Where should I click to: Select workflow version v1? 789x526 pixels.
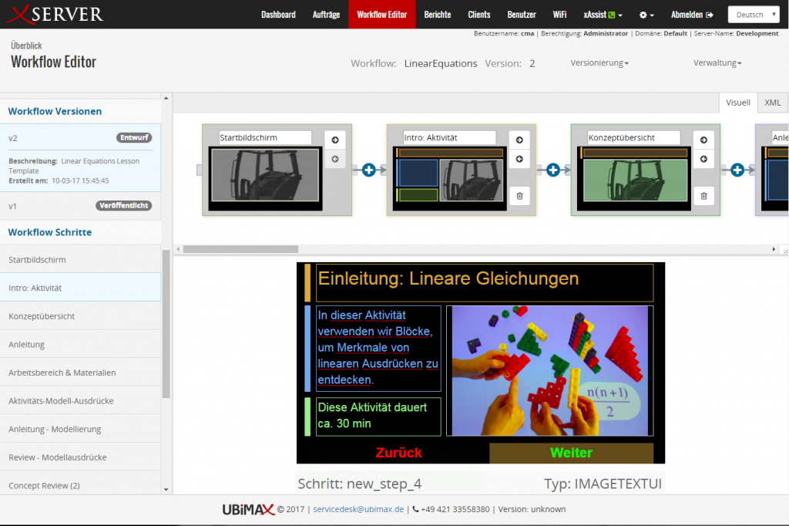click(13, 206)
